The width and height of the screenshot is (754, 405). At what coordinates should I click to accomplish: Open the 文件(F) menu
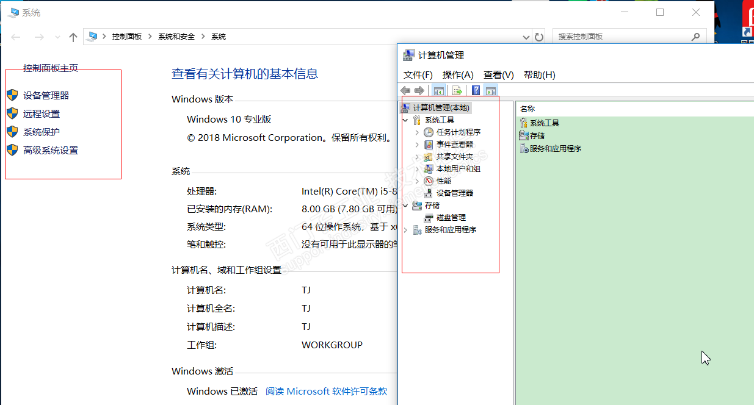[x=418, y=75]
